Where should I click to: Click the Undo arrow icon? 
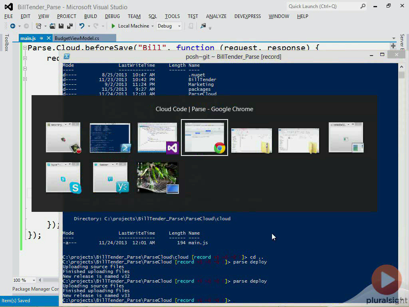[82, 26]
